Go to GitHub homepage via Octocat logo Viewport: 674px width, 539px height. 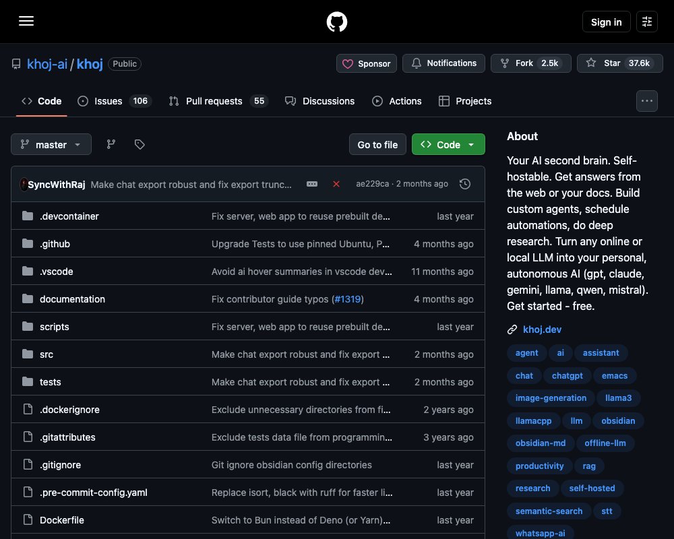click(x=337, y=22)
